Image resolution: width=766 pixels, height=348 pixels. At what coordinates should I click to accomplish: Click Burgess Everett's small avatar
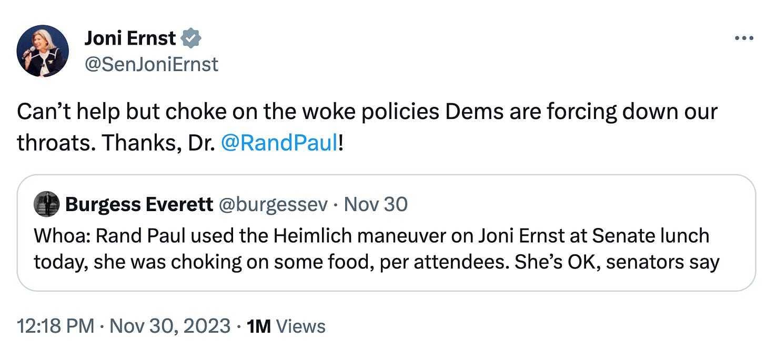click(46, 204)
